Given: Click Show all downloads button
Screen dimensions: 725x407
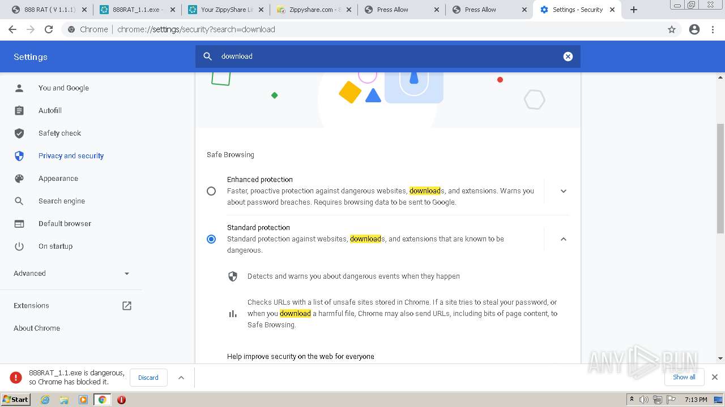Looking at the screenshot, I should (684, 377).
